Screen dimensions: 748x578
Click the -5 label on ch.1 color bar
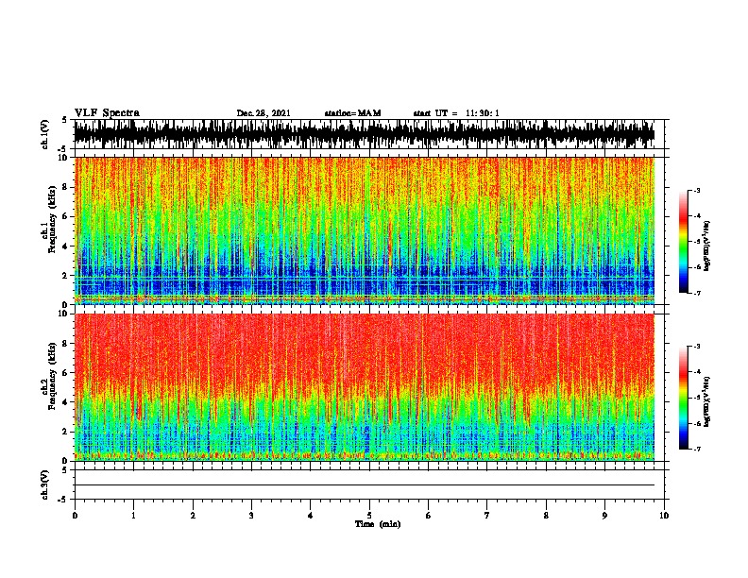coord(696,242)
